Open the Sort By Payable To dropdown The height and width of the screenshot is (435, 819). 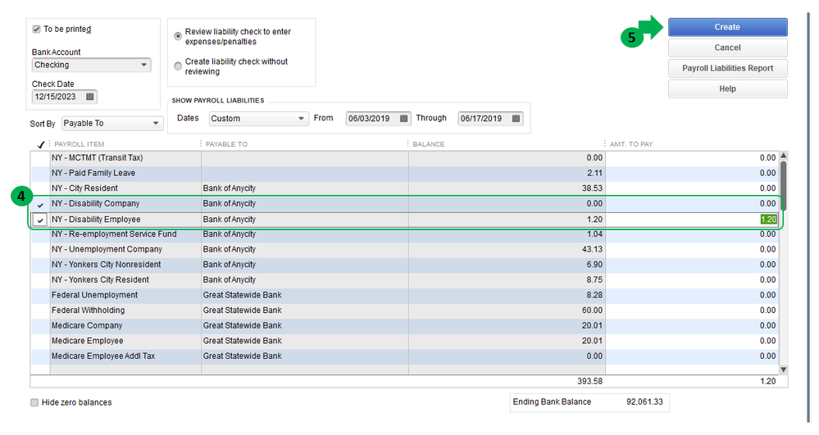112,123
